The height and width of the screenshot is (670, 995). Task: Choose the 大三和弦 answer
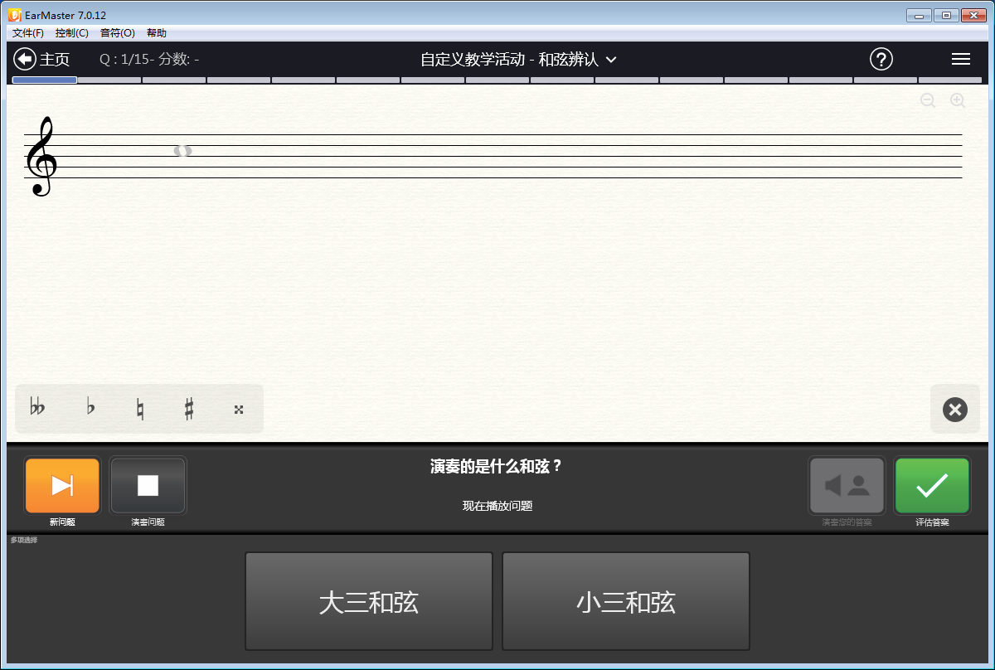click(369, 602)
